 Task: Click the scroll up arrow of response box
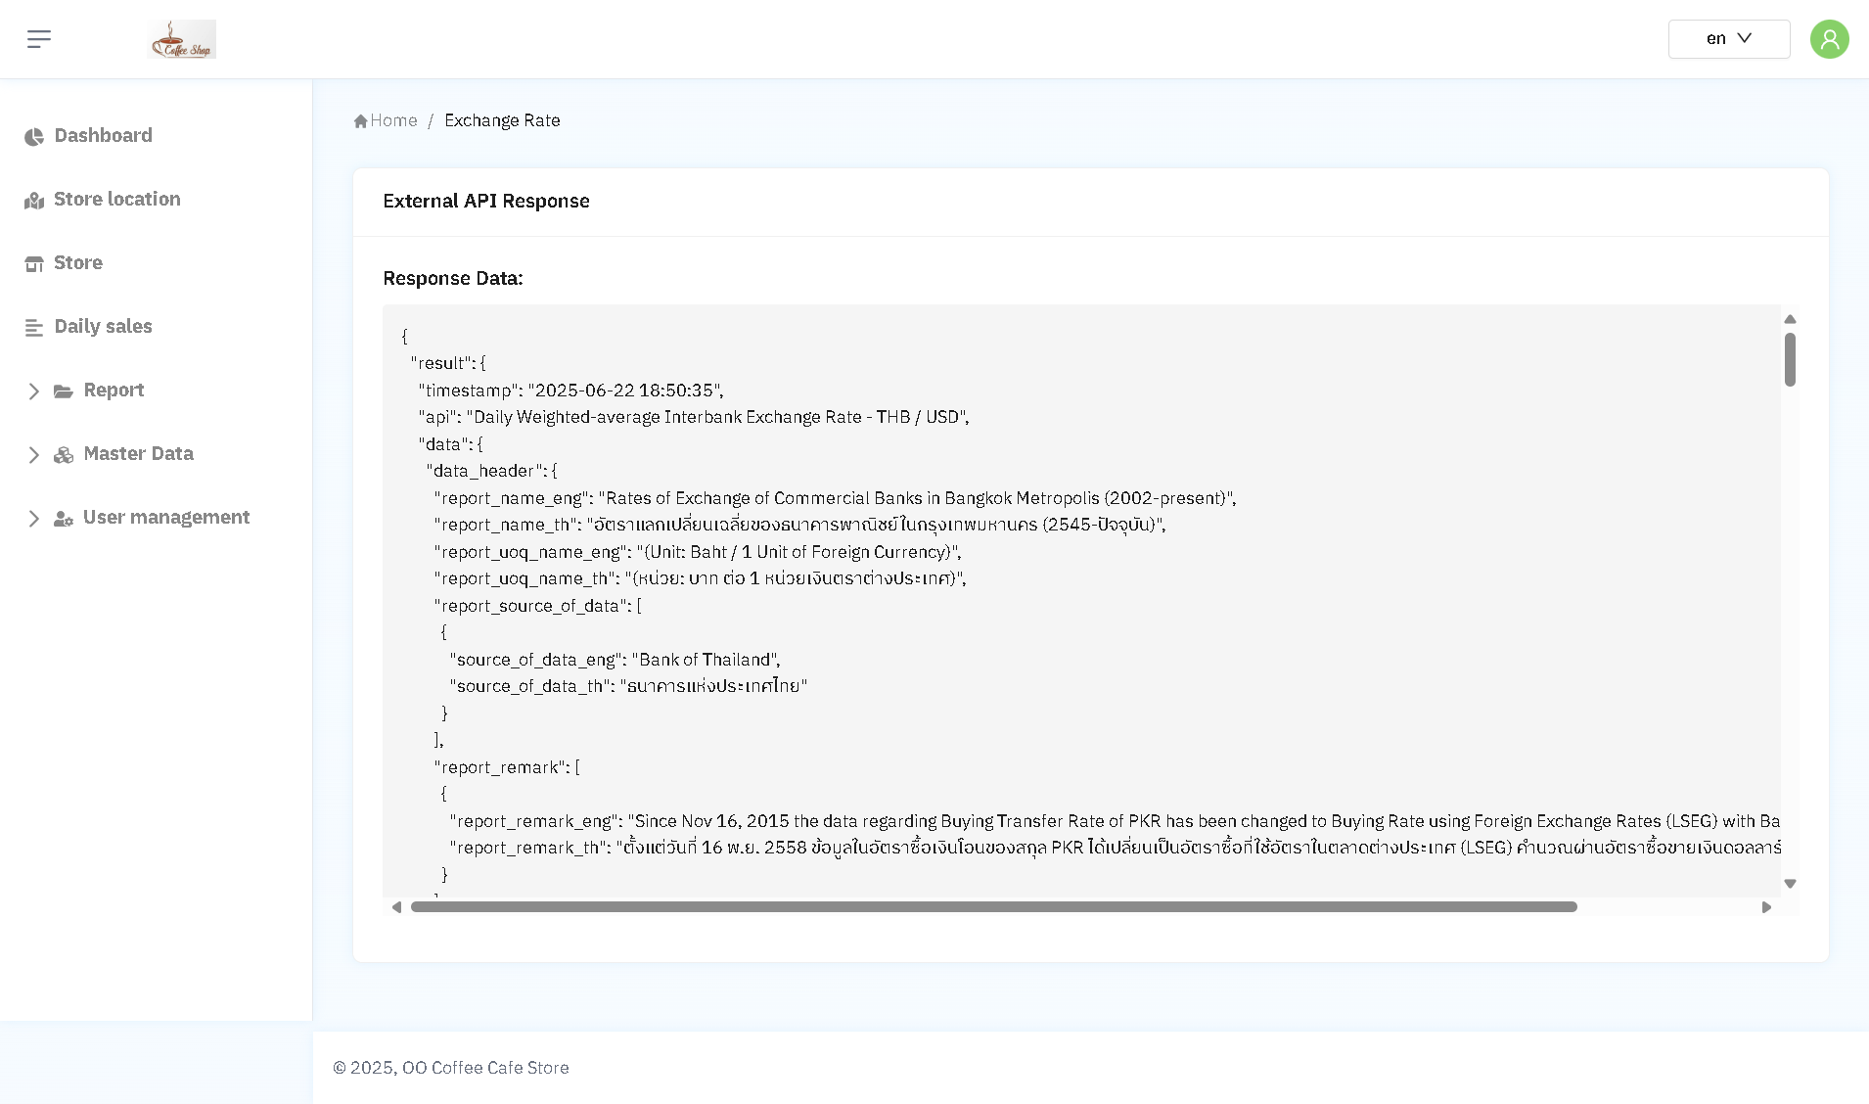(1790, 319)
